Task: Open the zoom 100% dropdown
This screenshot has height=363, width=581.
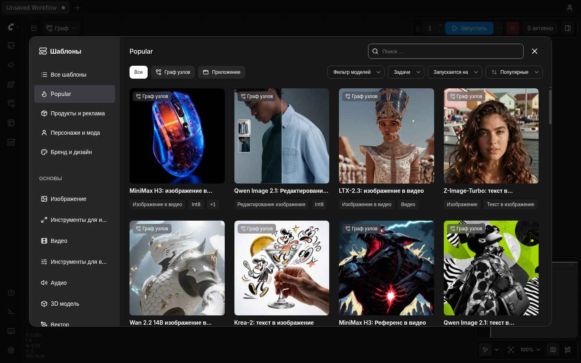Action: point(530,350)
